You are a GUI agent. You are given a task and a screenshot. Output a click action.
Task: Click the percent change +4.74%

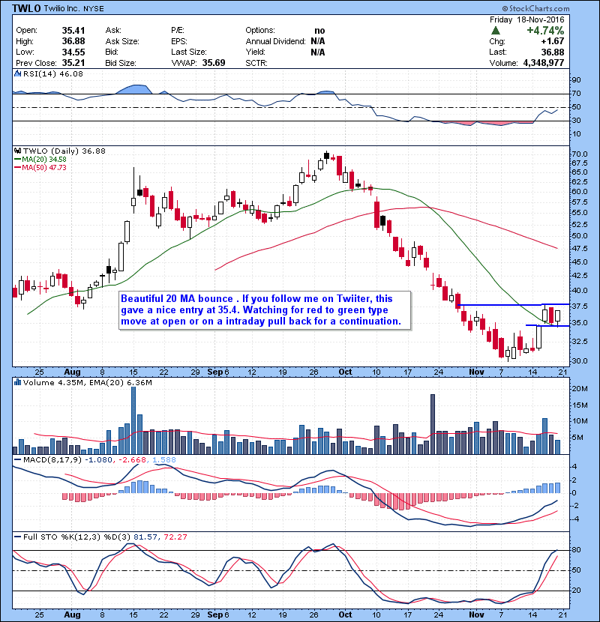click(x=545, y=31)
